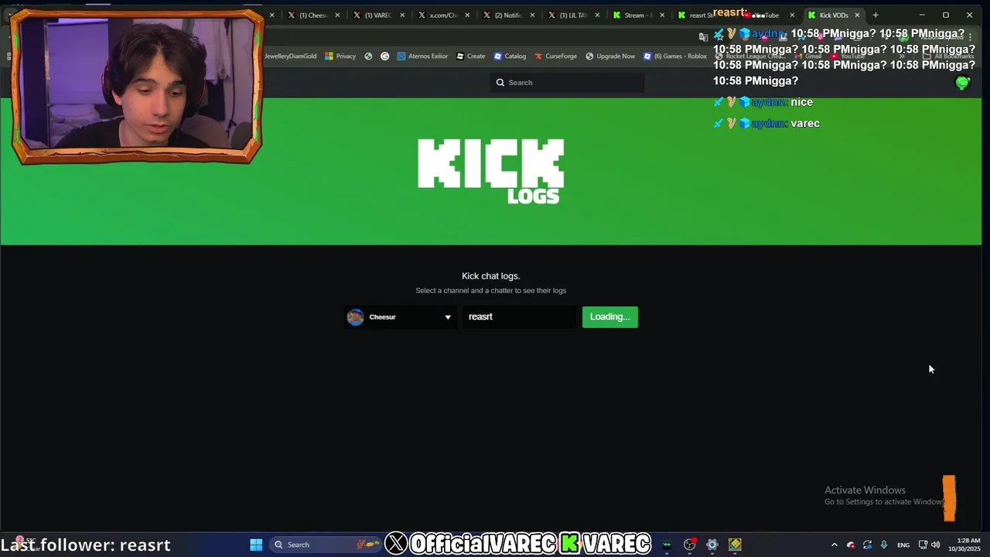Close the (1) Cheesur tab
The image size is (990, 557).
[337, 15]
